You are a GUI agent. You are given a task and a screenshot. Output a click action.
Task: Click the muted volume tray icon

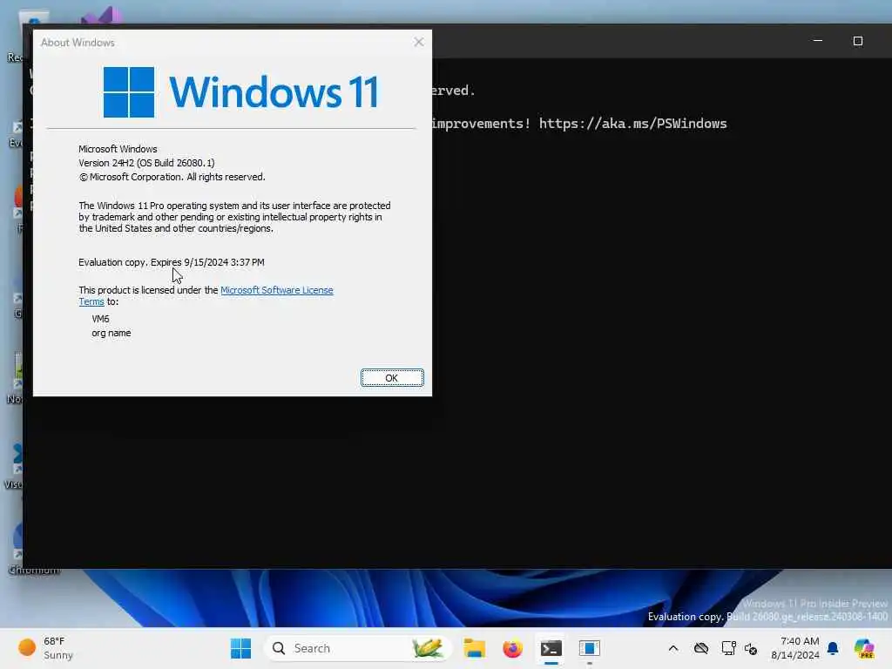point(751,648)
